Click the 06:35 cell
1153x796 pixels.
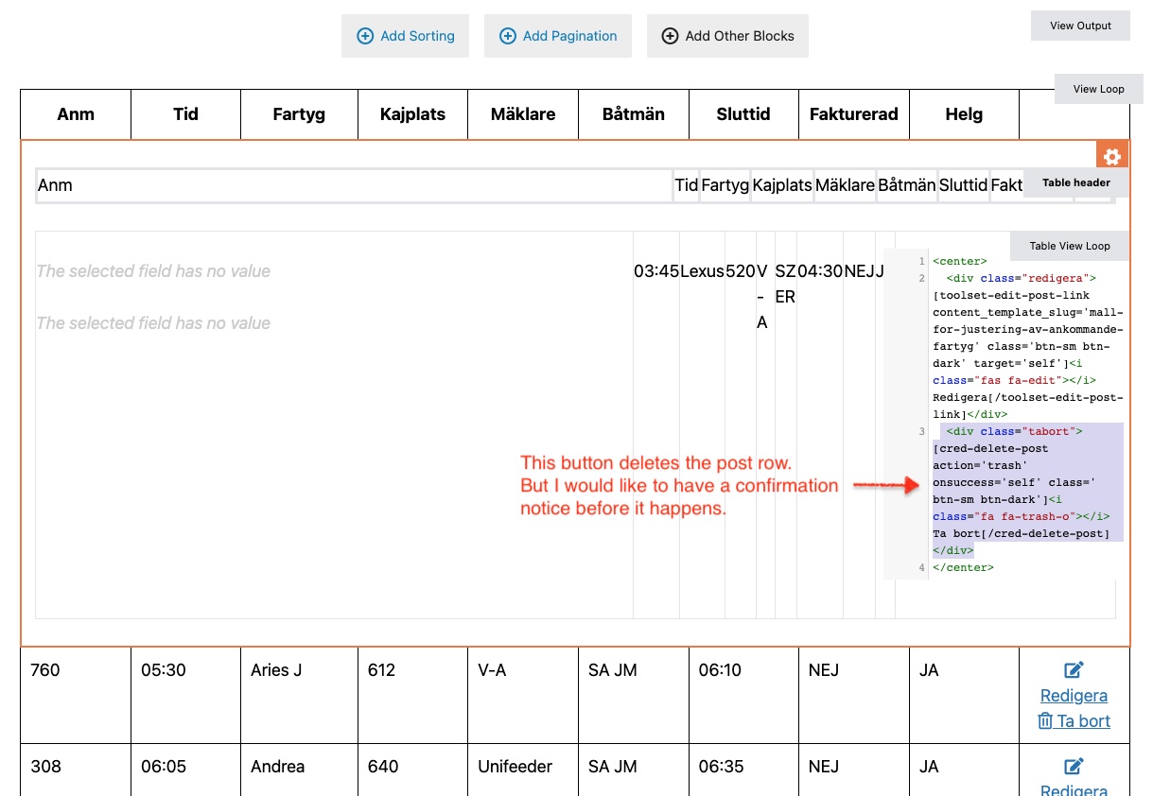tap(743, 770)
